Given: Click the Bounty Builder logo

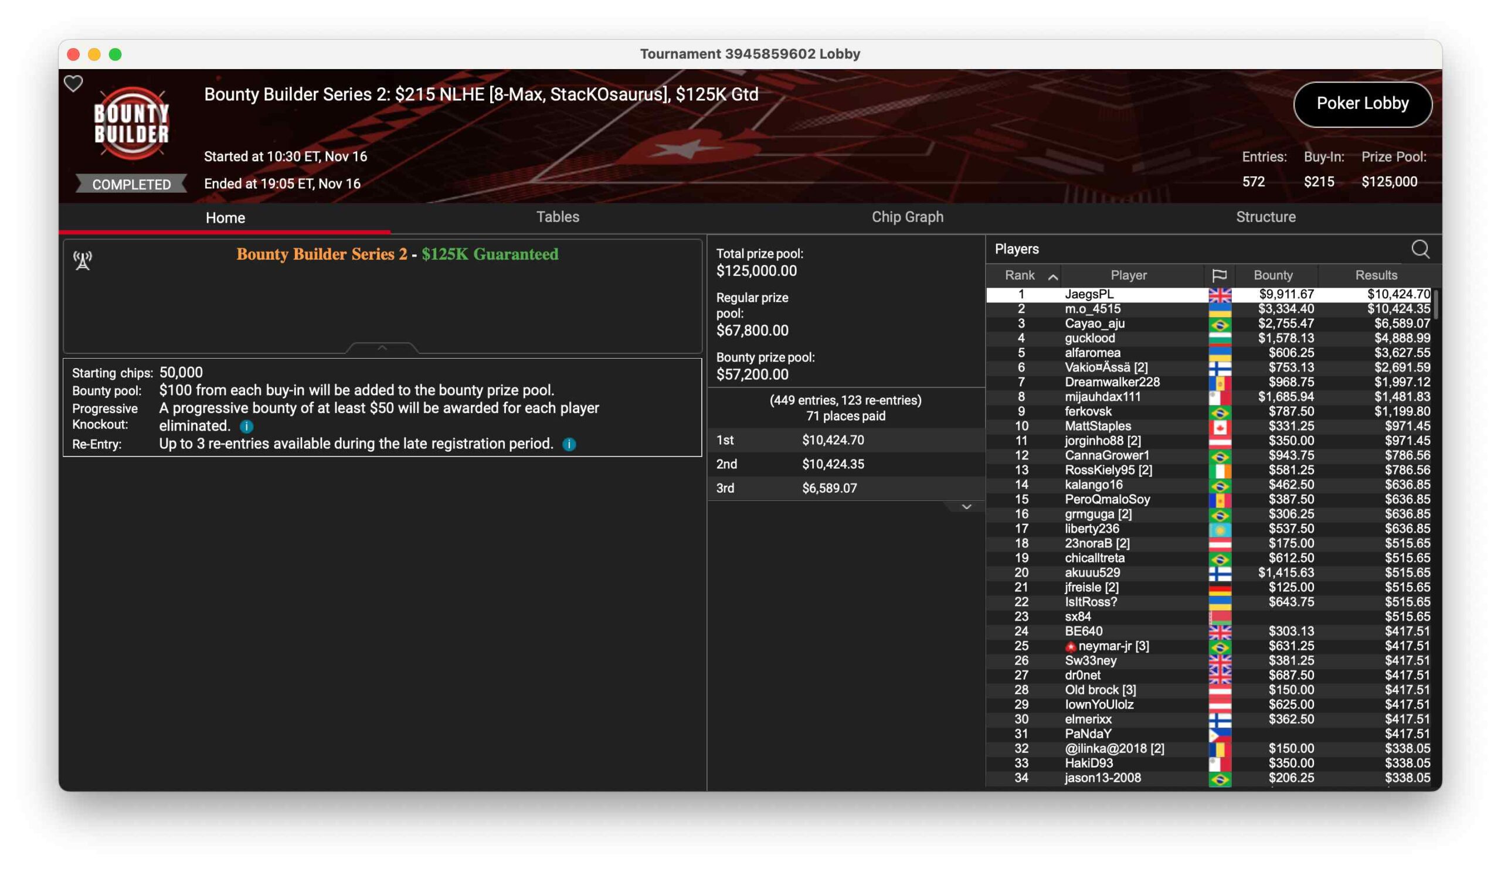Looking at the screenshot, I should point(132,123).
